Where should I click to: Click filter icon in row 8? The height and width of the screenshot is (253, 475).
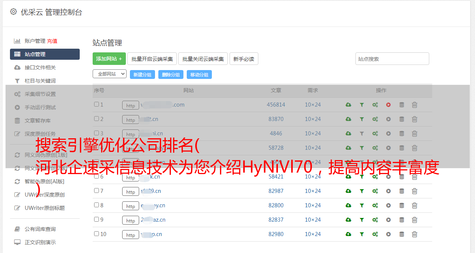[x=362, y=205]
